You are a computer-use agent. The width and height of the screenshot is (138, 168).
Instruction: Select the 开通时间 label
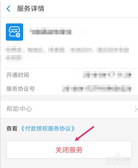(18, 75)
